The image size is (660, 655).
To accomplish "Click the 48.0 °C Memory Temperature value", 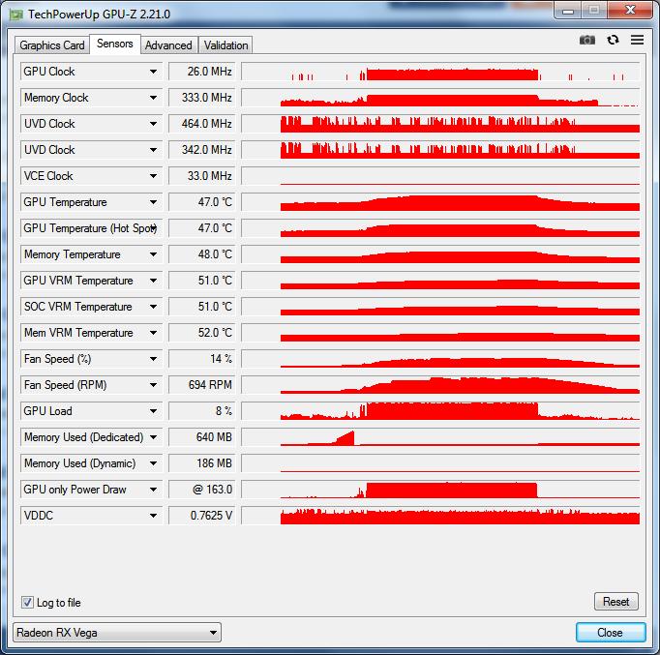I will (202, 254).
